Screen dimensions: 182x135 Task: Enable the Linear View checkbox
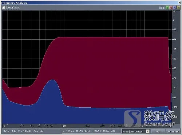pyautogui.click(x=4, y=8)
